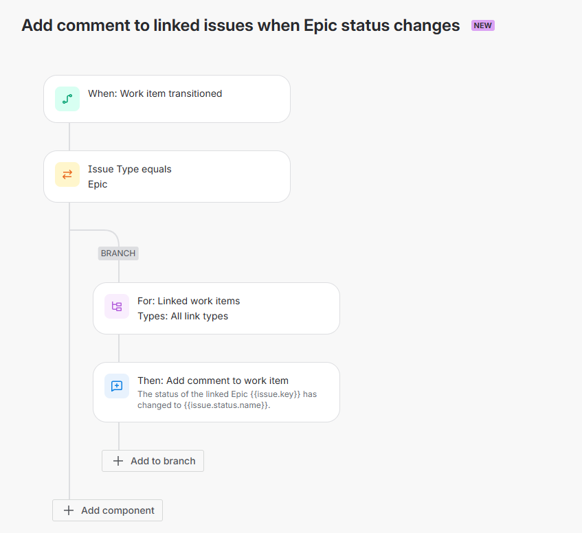Click the connector line between trigger and condition
582x533 pixels.
point(69,137)
